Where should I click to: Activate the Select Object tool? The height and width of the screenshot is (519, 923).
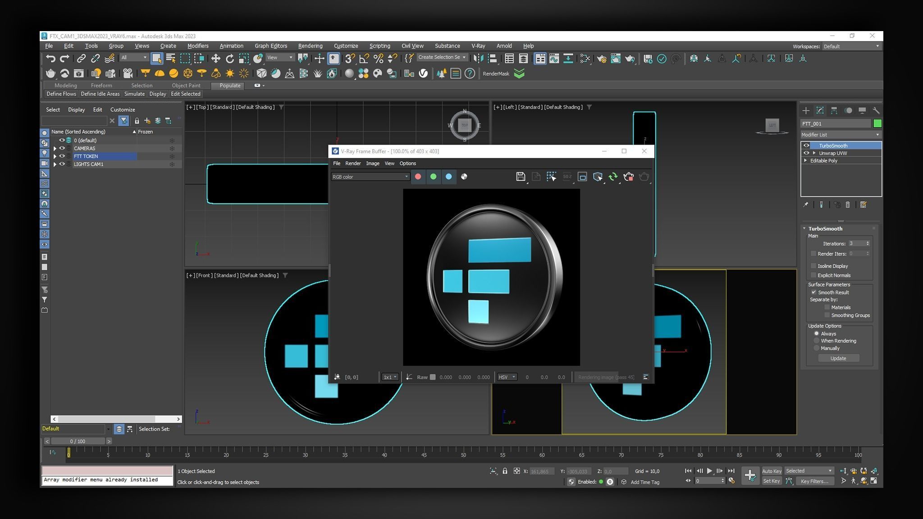pyautogui.click(x=156, y=59)
